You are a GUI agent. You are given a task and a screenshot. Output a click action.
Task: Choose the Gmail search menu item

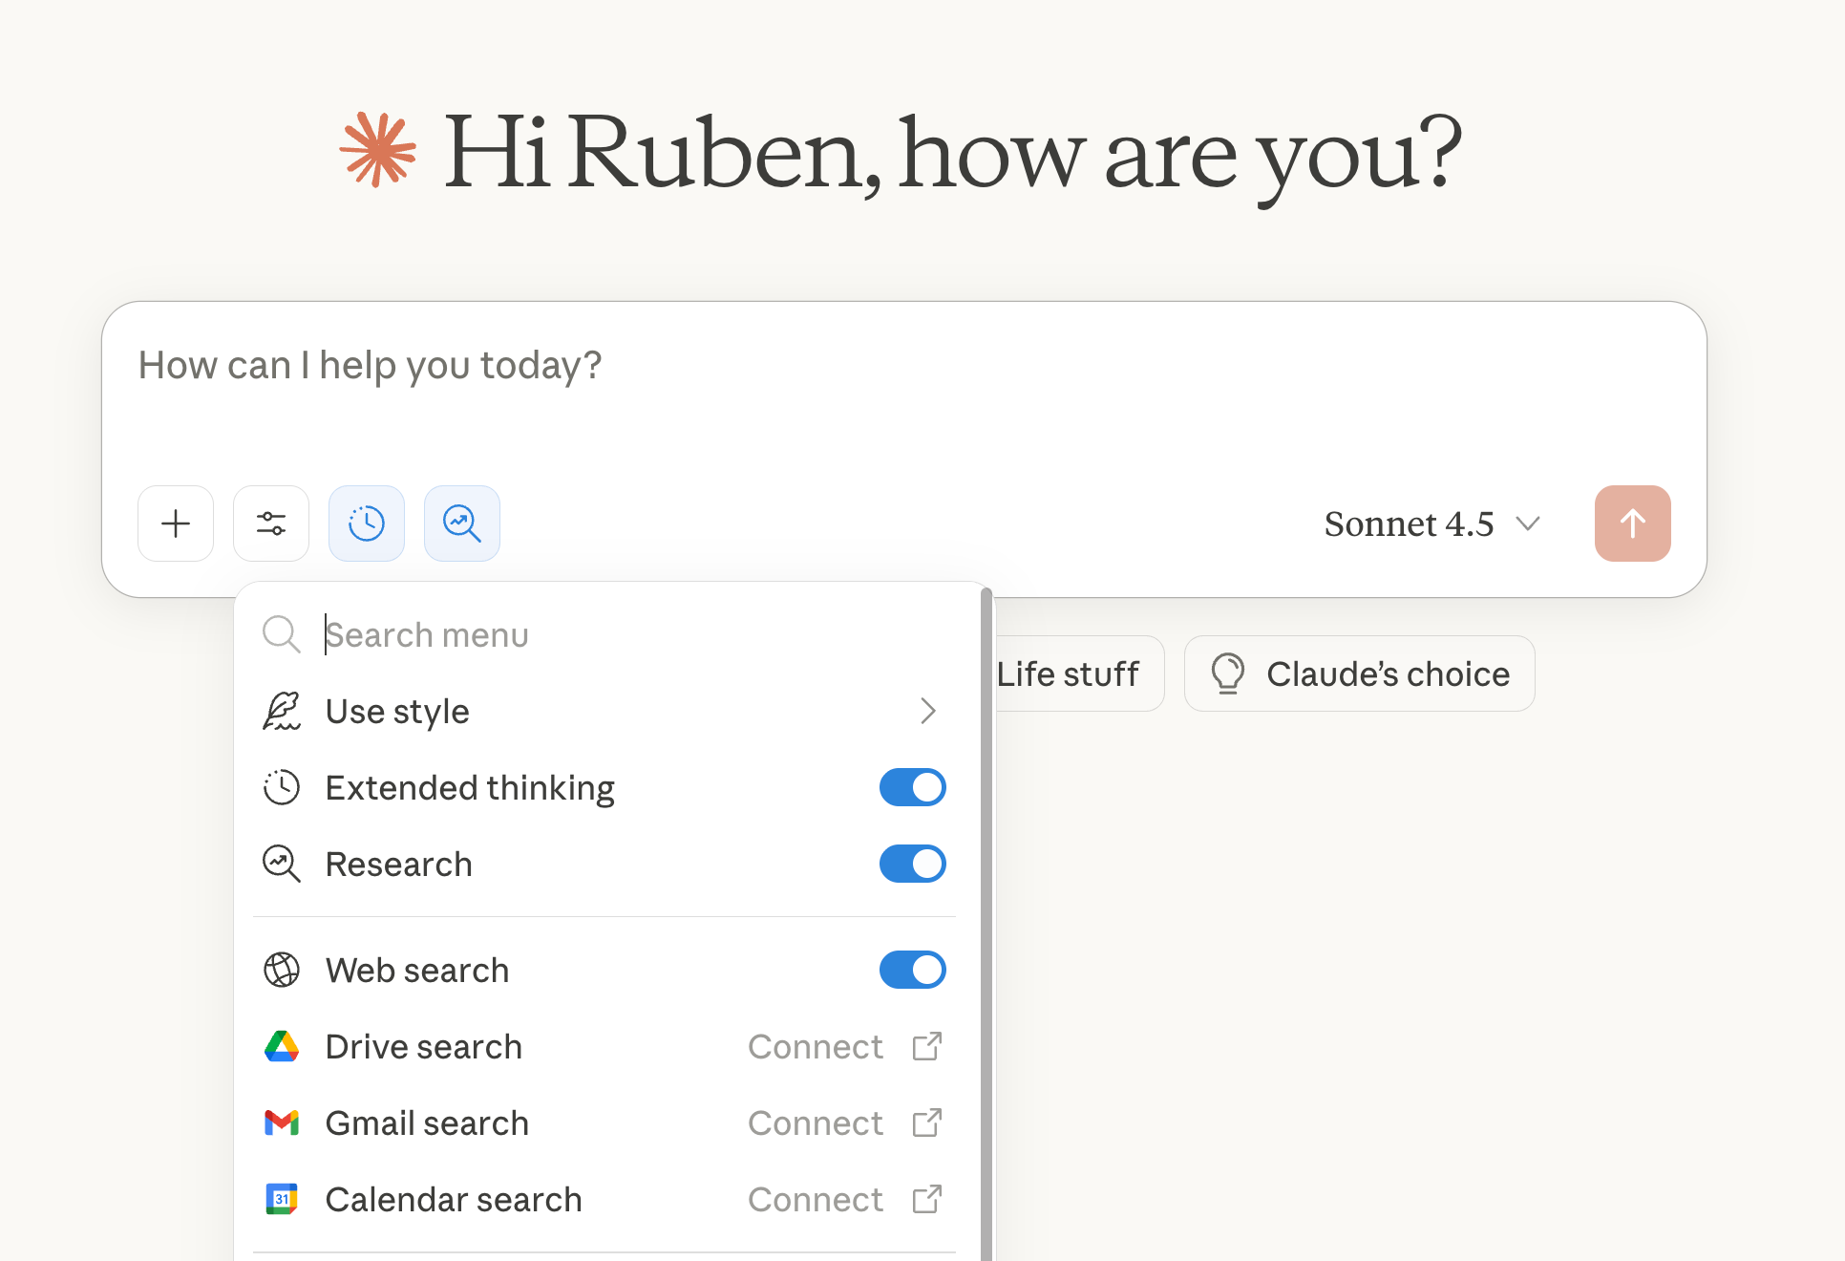[427, 1123]
